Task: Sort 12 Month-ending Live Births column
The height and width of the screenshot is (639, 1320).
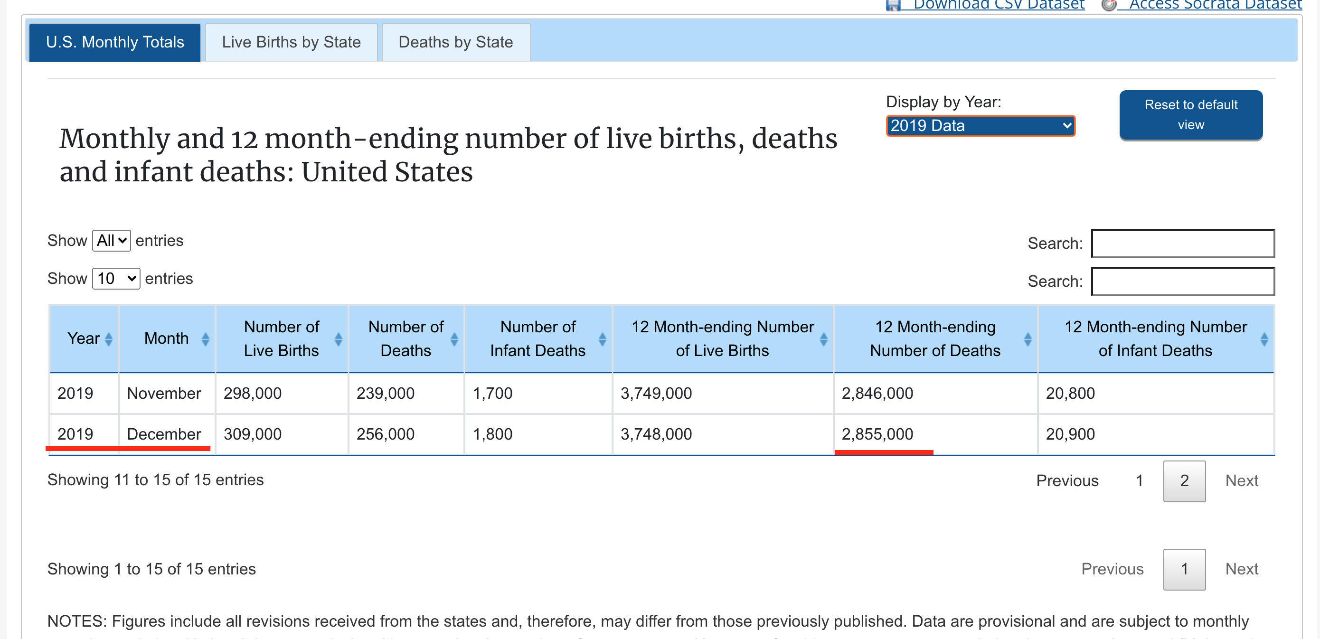Action: [823, 338]
